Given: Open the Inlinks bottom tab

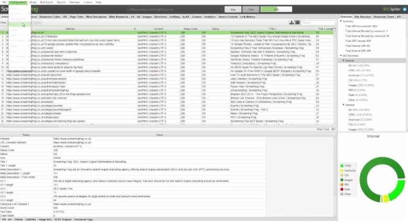Looking at the screenshot, I should tap(19, 220).
